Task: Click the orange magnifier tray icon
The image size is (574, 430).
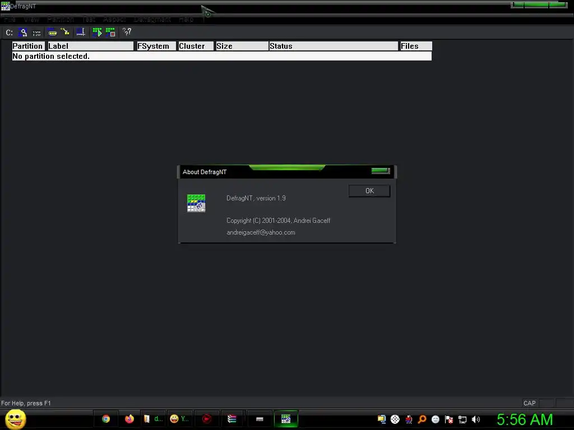Action: click(x=422, y=419)
